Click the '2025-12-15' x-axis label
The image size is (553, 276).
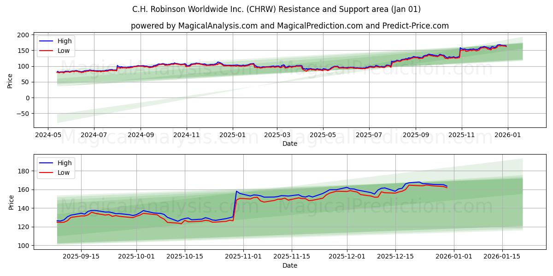point(395,257)
